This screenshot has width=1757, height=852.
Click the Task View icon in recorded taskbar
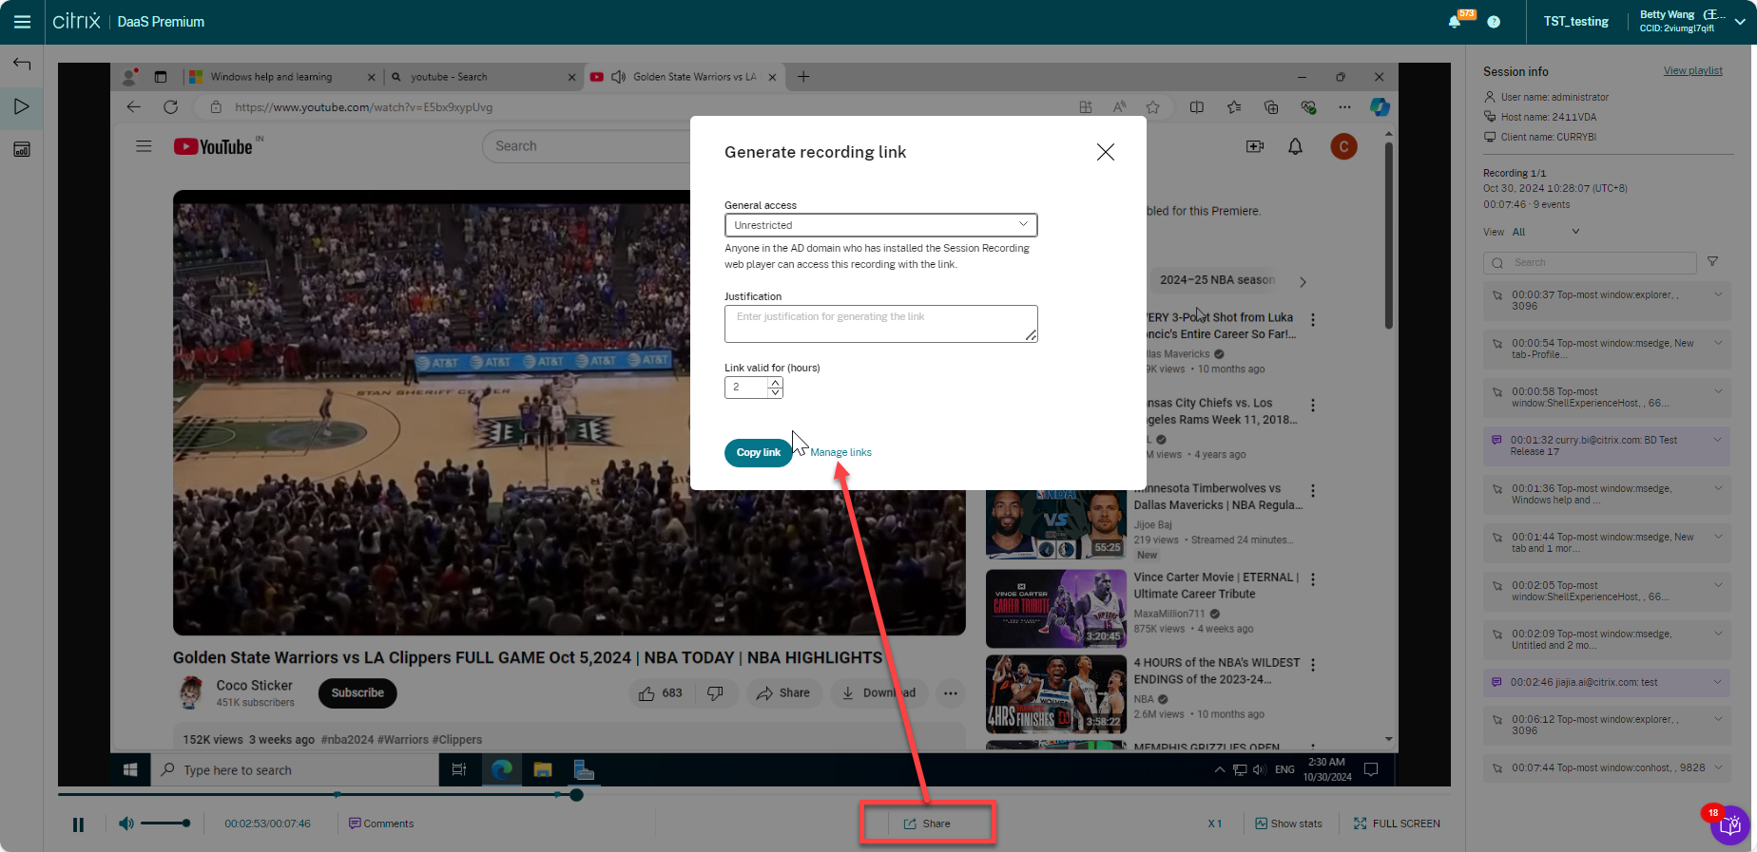point(459,769)
